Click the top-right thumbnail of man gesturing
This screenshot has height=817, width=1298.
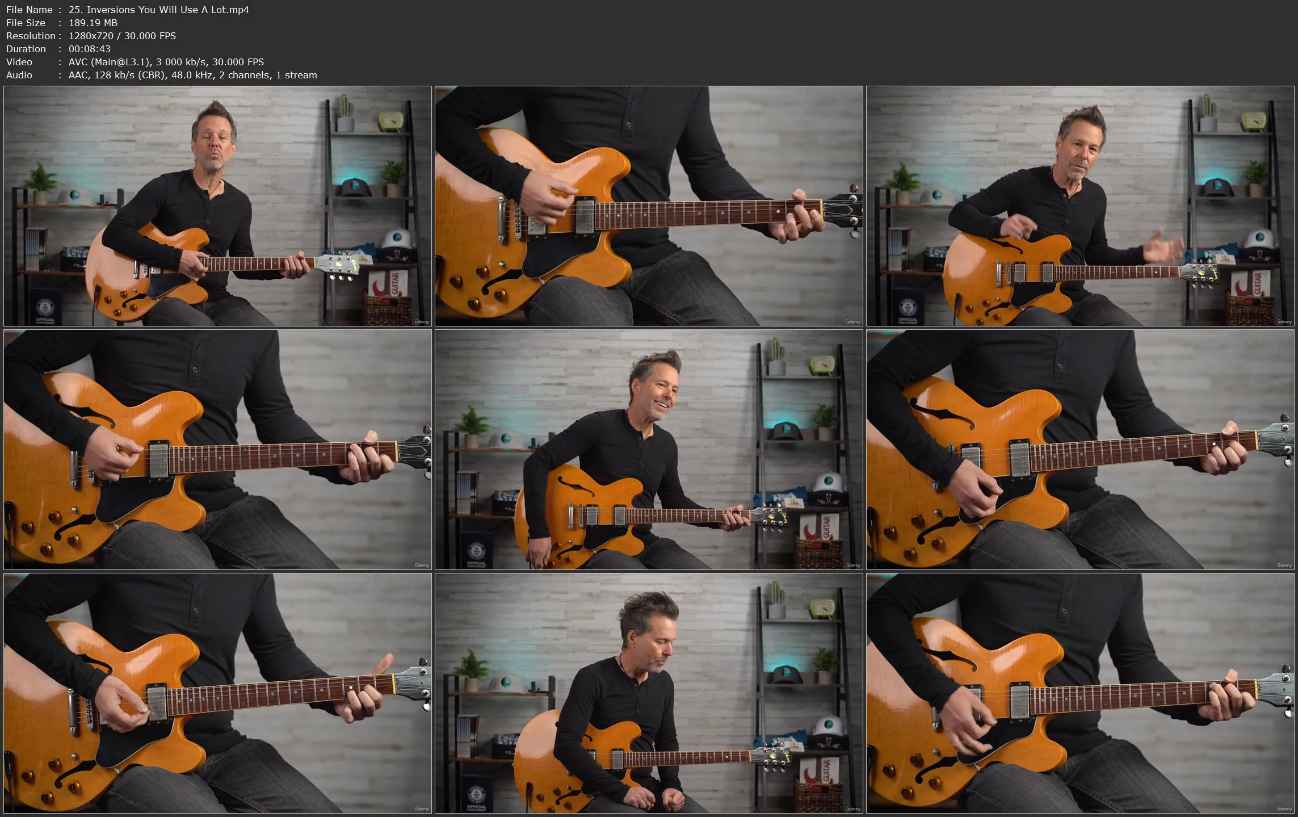[1080, 206]
